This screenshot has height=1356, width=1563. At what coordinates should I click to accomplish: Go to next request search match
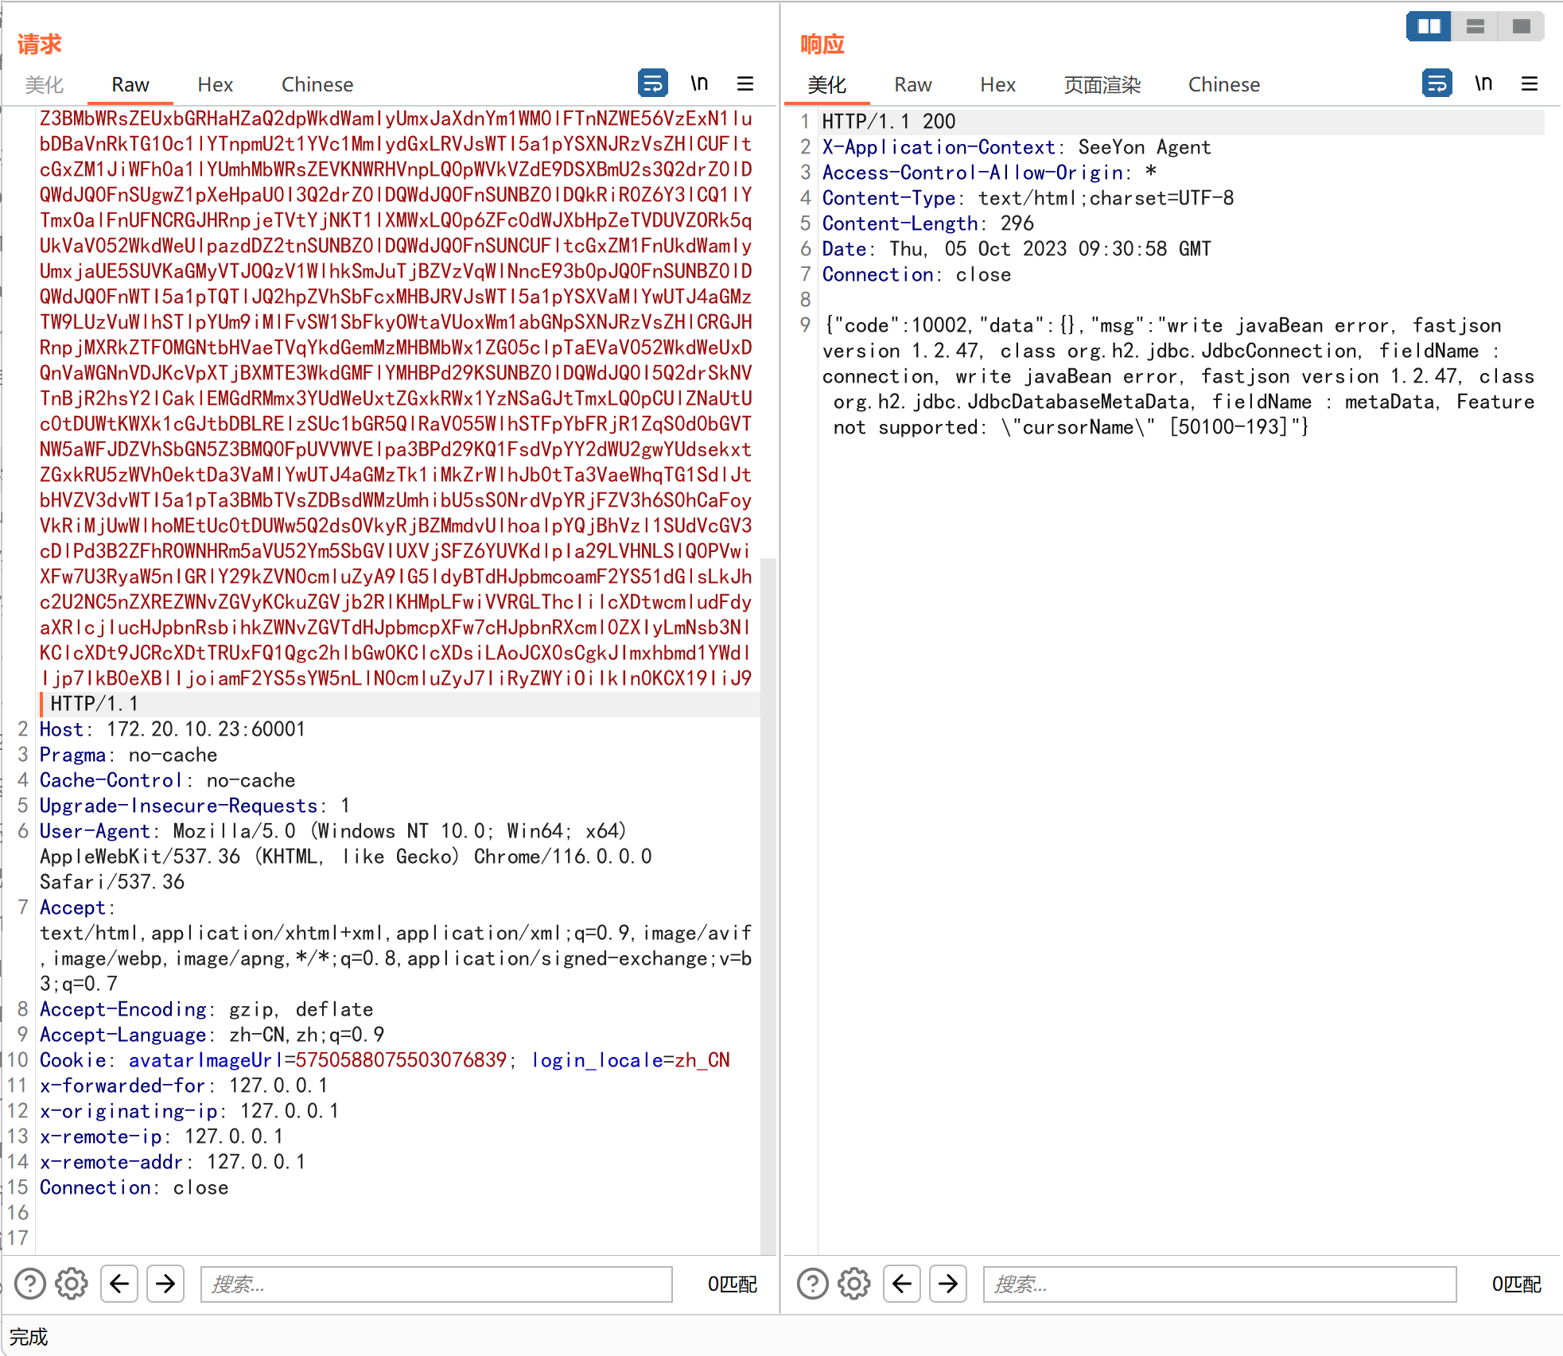click(x=165, y=1283)
